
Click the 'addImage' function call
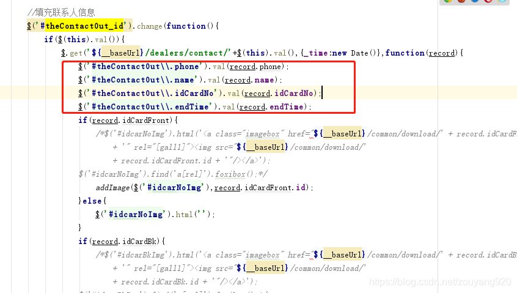coord(112,188)
